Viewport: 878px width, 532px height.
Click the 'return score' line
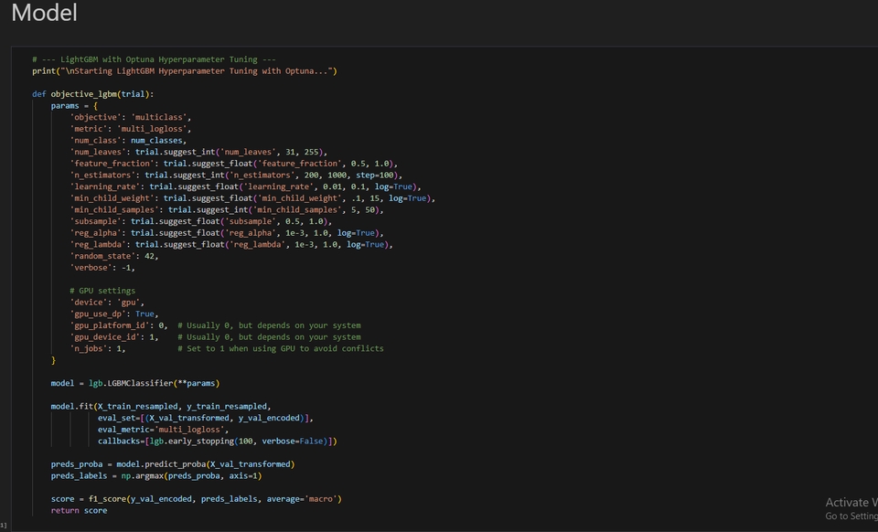pos(79,511)
